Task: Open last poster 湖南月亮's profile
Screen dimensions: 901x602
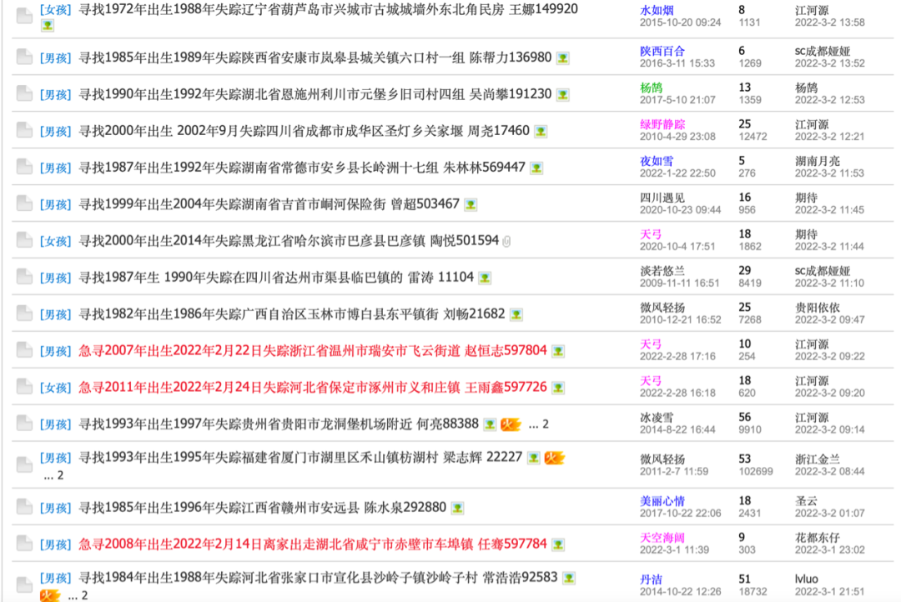Action: click(817, 161)
